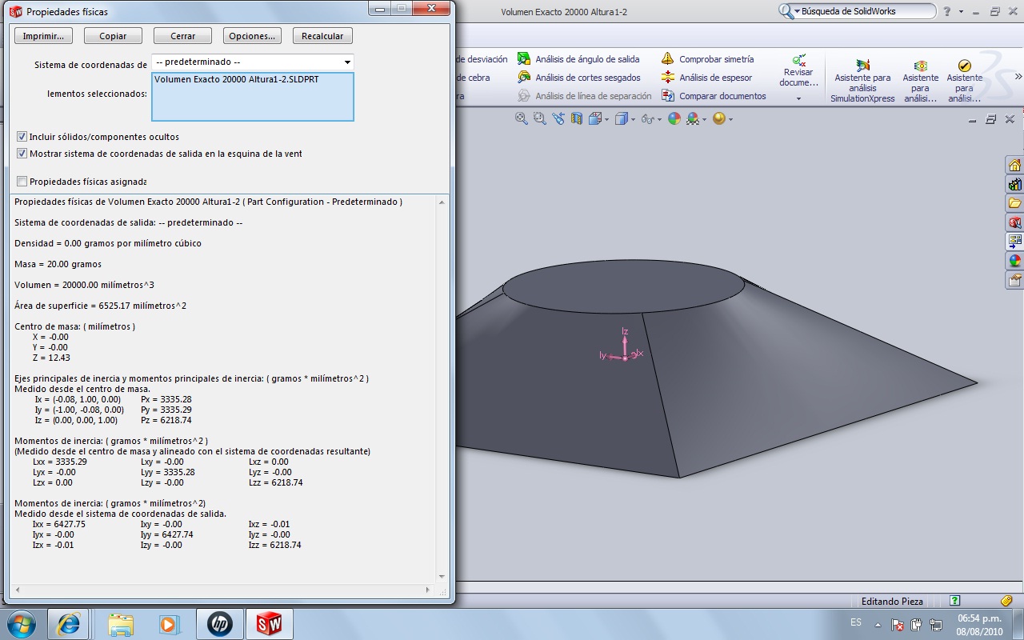Toggle Mostrar sistema de coordenadas de salida checkbox
The height and width of the screenshot is (640, 1024).
pos(22,154)
